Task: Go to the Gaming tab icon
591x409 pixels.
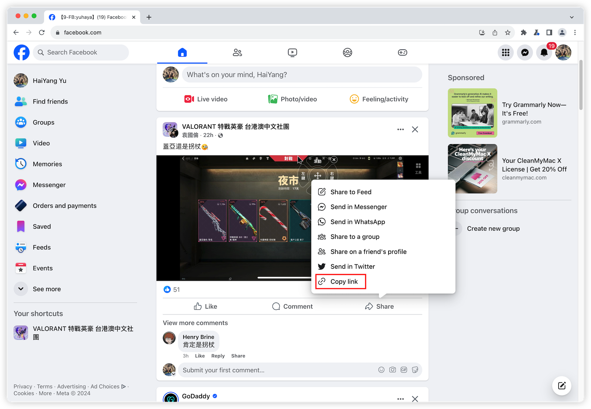Action: [402, 52]
